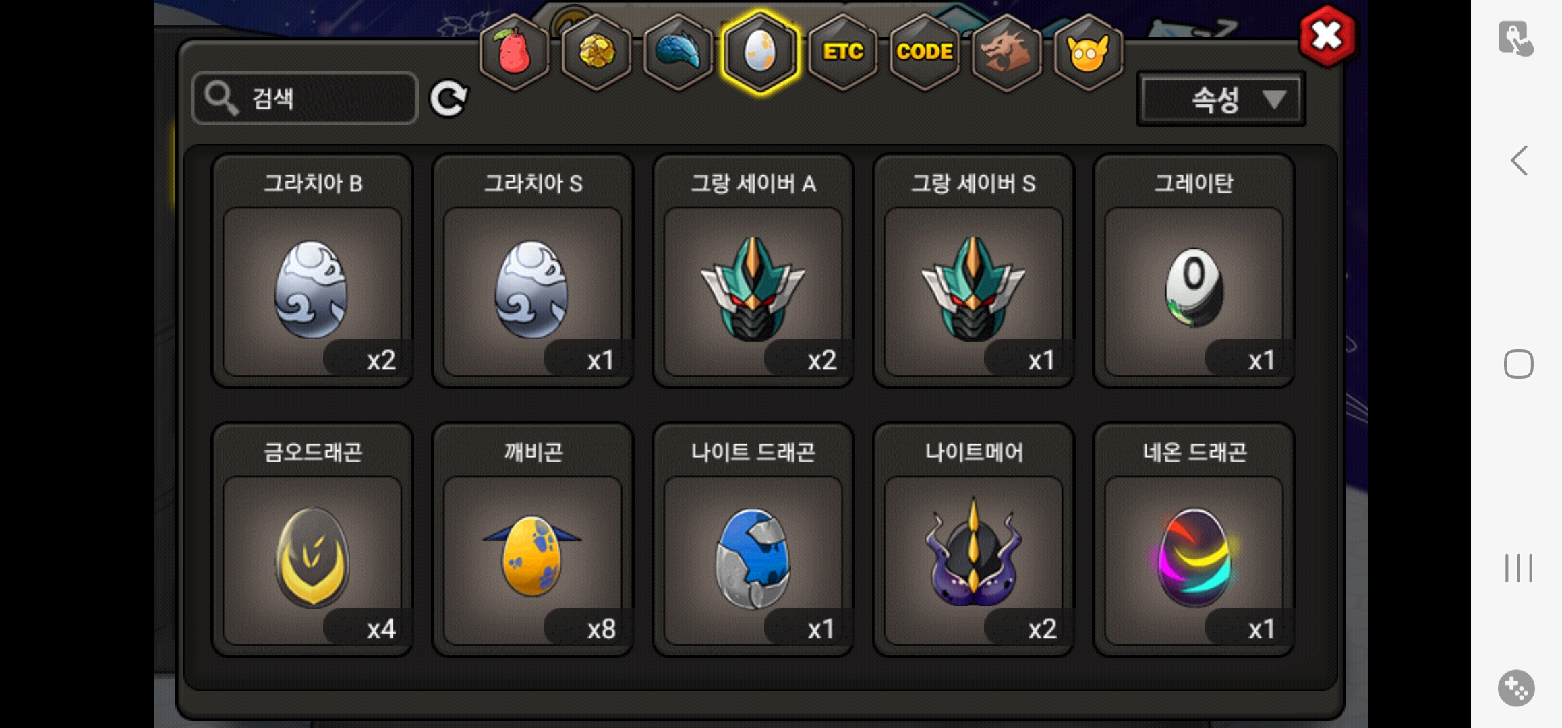Select the egg category hexagon icon
This screenshot has width=1562, height=728.
(x=760, y=53)
